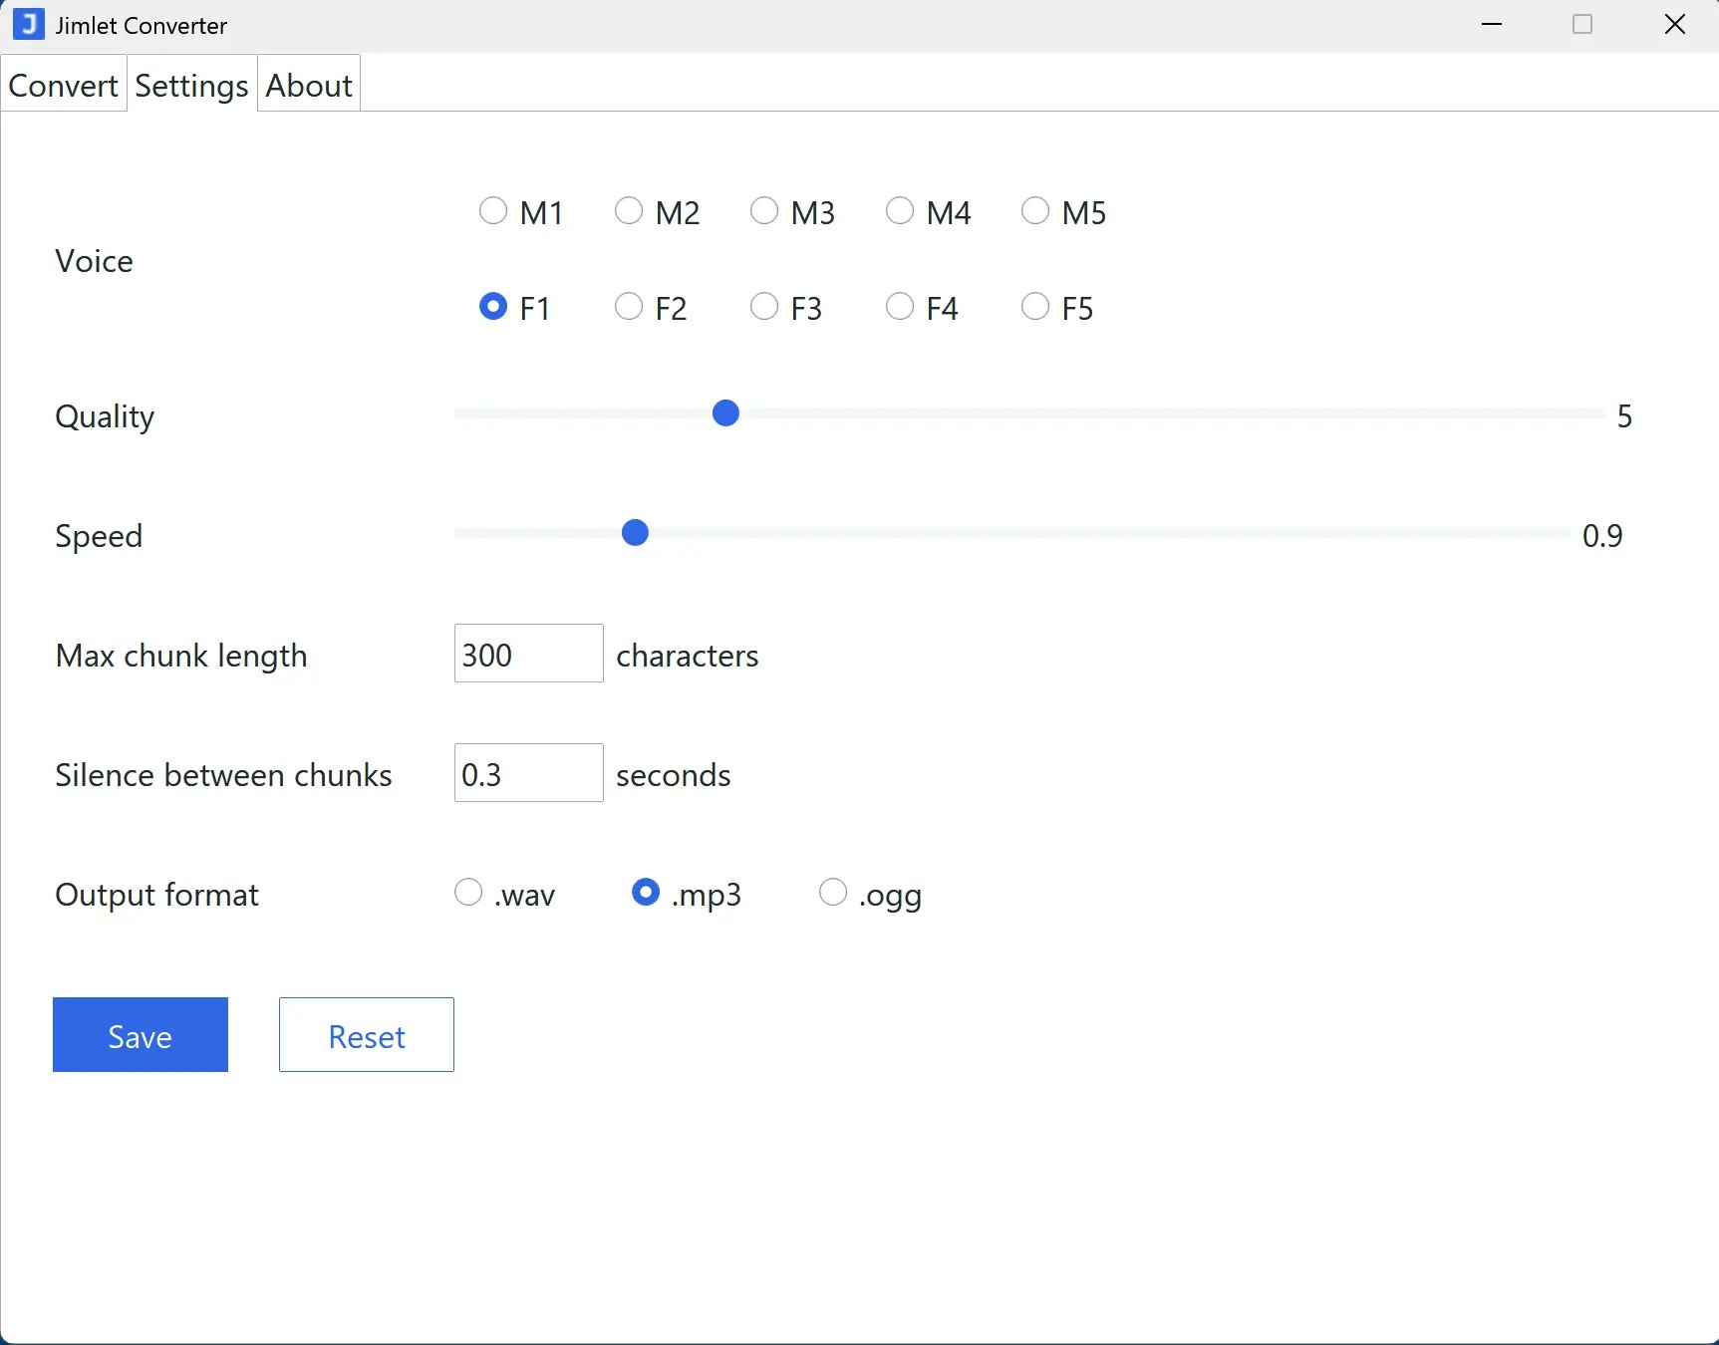Click the Speed slider handle
The image size is (1719, 1345).
click(635, 533)
